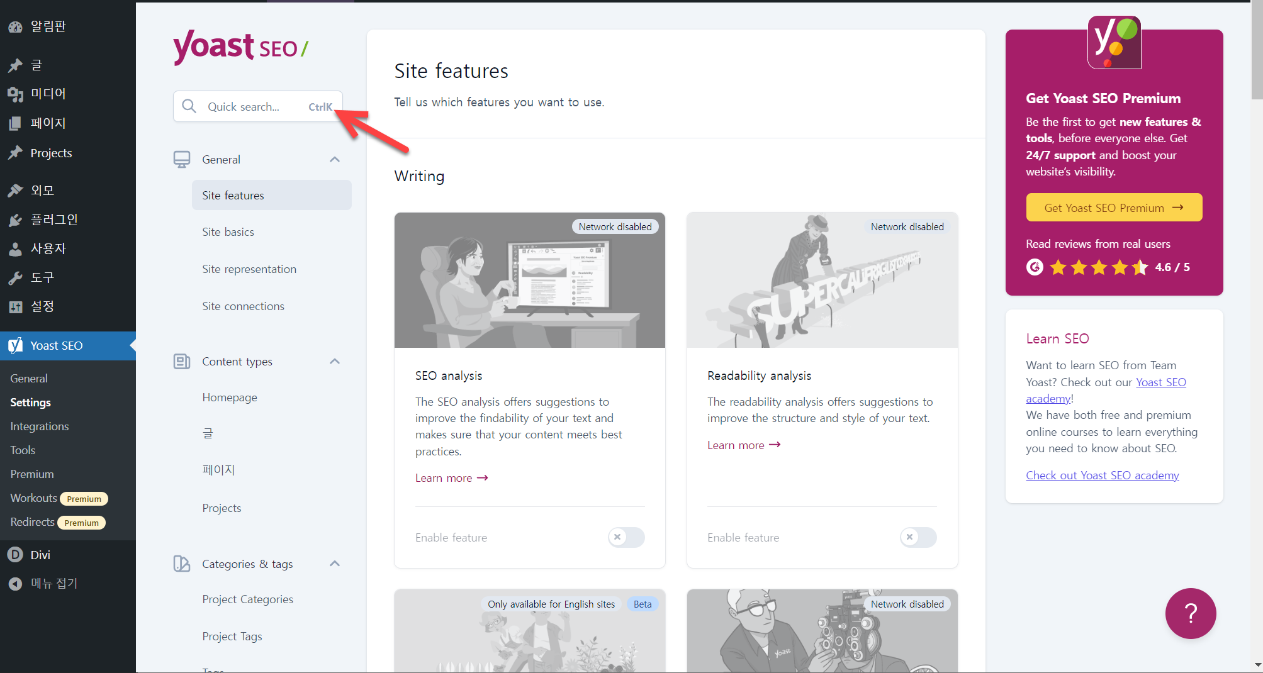Click the Readability analysis heading text

759,375
